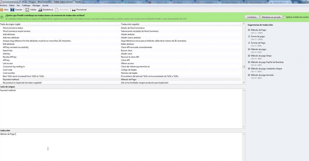The width and height of the screenshot is (309, 161).
Task: Select the 'Add attribute' row
Action: (x=121, y=34)
